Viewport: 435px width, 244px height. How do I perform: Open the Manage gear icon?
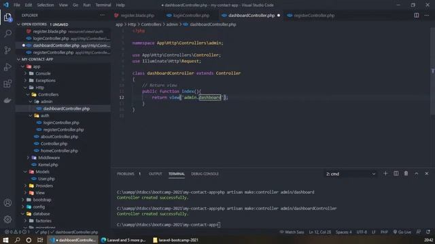[7, 220]
